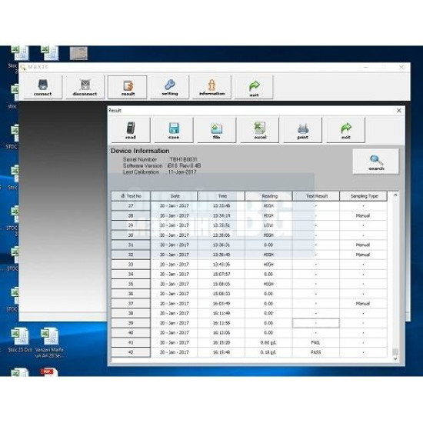This screenshot has width=423, height=423.
Task: Click the table scrollbar up arrow
Action: [x=395, y=195]
